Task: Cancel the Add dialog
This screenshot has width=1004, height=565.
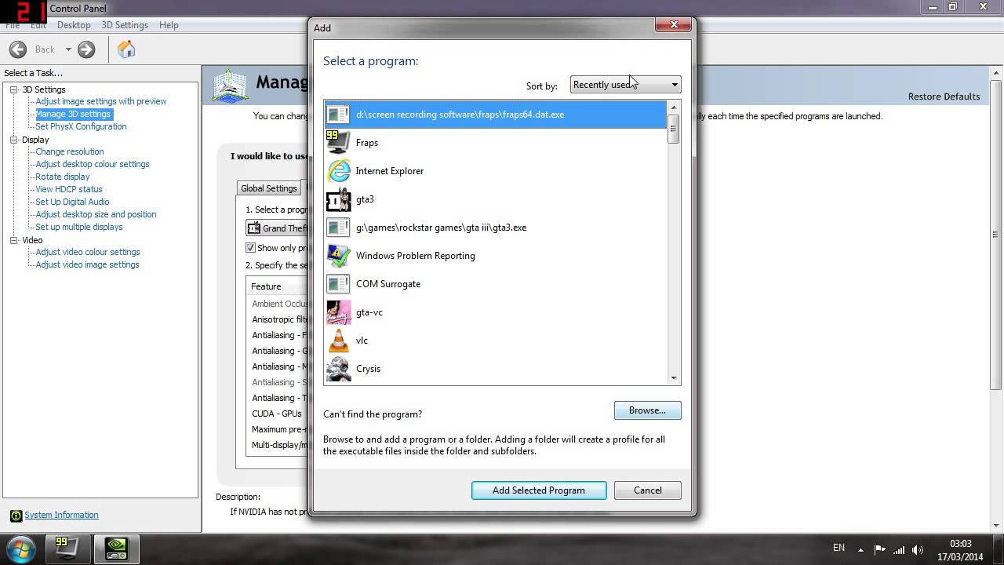Action: pyautogui.click(x=647, y=490)
